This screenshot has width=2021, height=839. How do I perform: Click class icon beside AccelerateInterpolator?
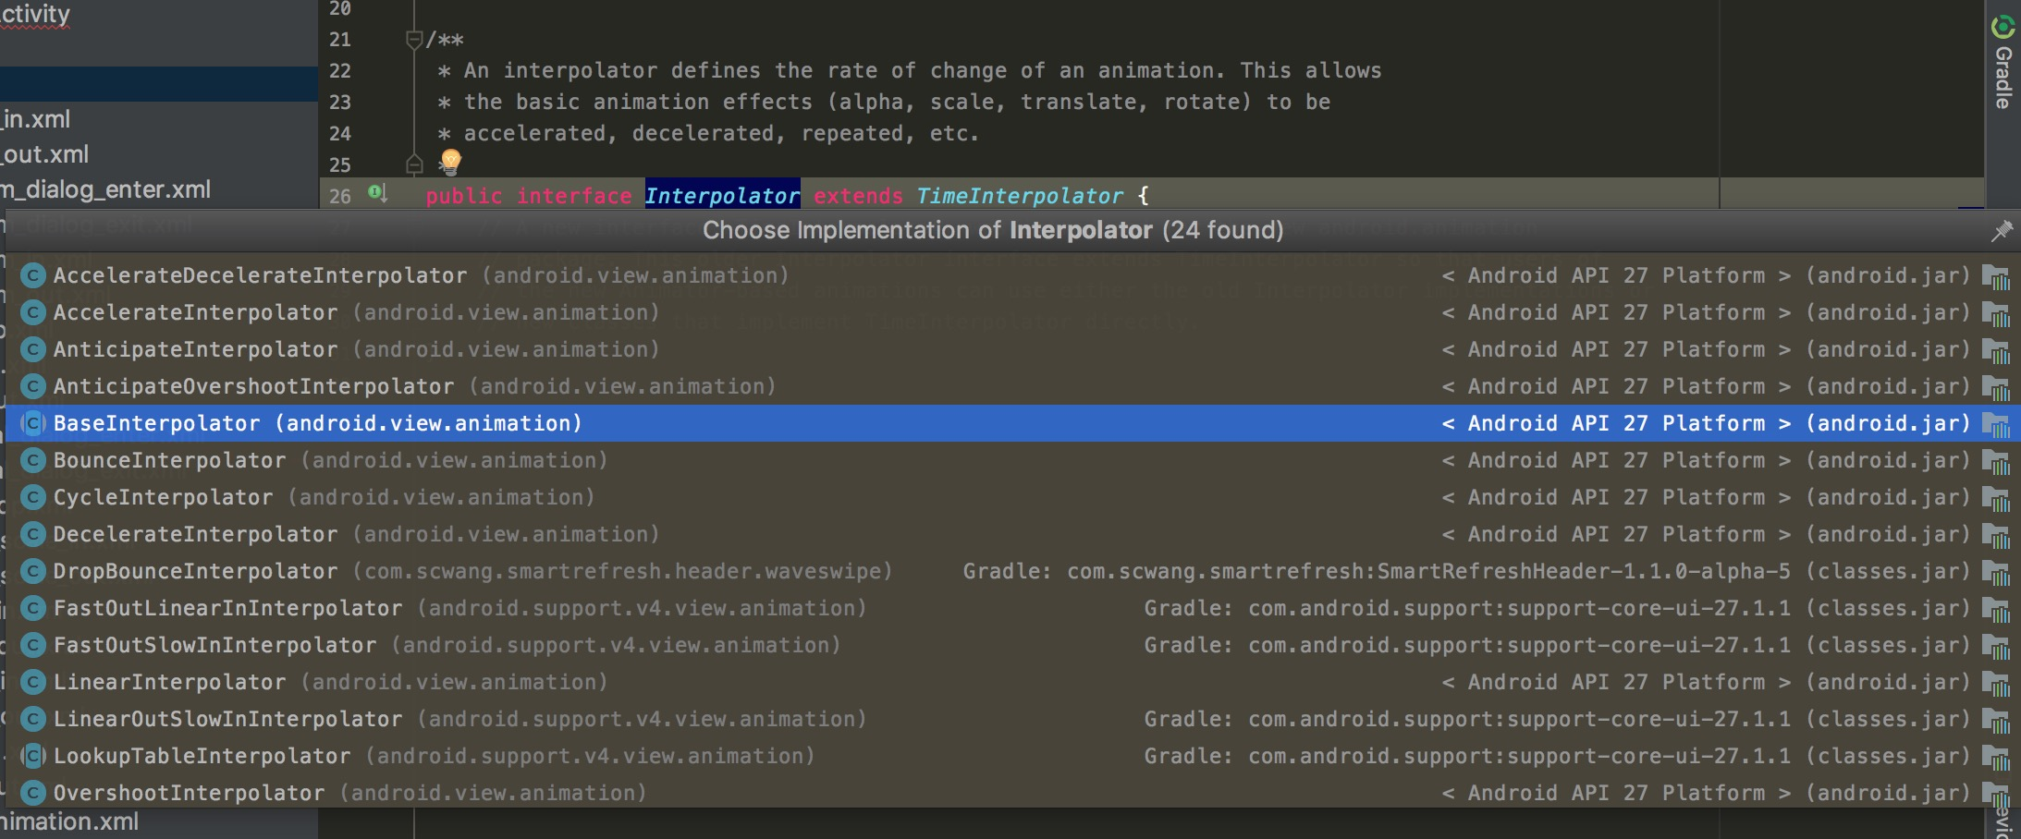[33, 312]
